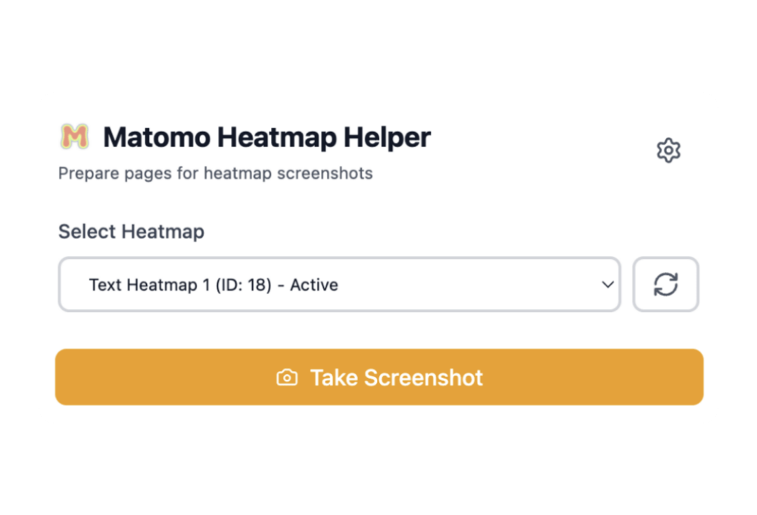Open extension settings via gear icon
The height and width of the screenshot is (515, 757).
tap(669, 150)
